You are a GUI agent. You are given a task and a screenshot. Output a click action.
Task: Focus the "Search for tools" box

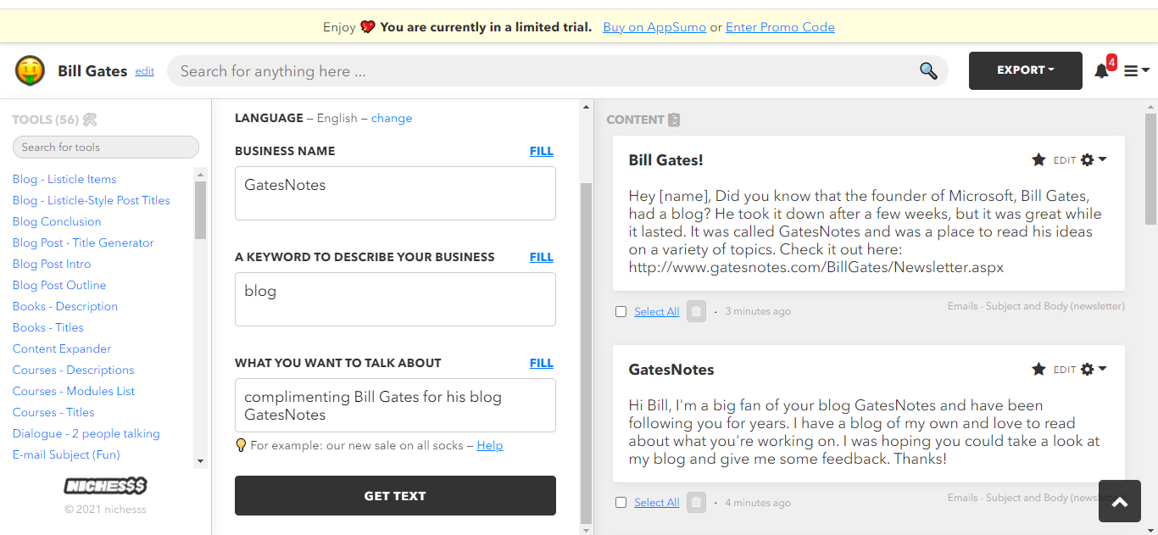106,147
